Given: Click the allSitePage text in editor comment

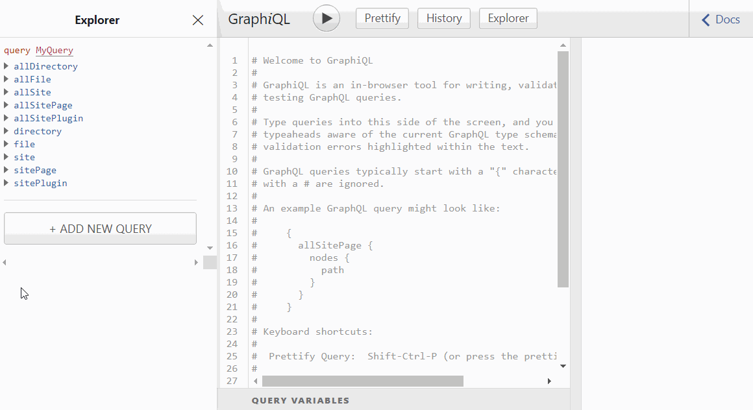Looking at the screenshot, I should [x=330, y=245].
